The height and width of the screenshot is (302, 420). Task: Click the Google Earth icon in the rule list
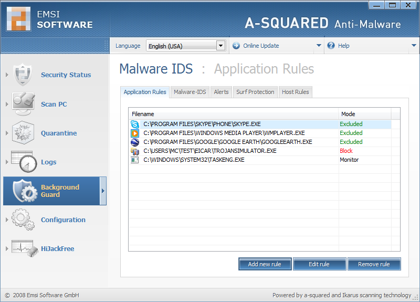click(135, 142)
